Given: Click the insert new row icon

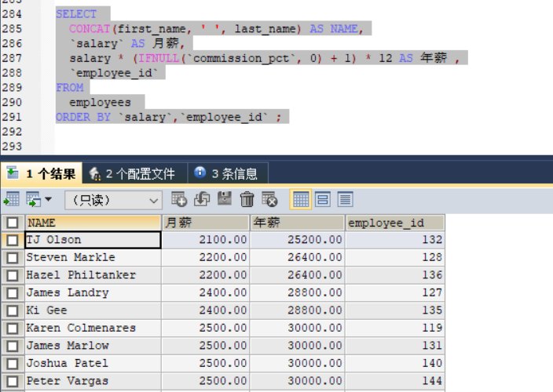Looking at the screenshot, I should (x=179, y=199).
